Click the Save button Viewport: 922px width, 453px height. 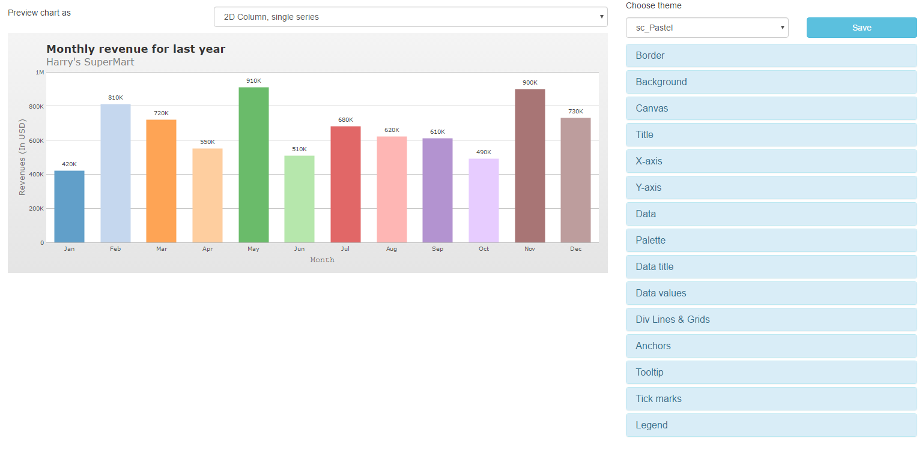pos(861,28)
